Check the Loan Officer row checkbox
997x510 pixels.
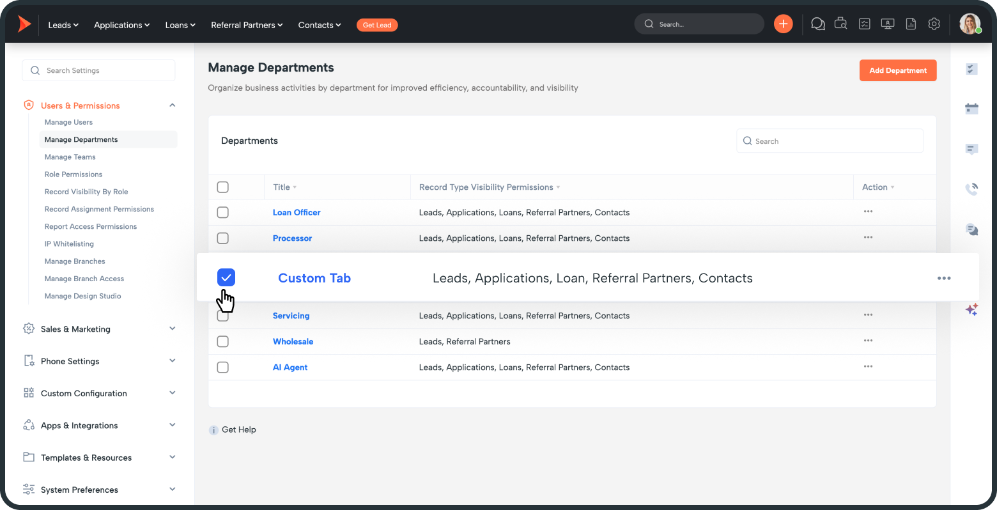click(222, 212)
